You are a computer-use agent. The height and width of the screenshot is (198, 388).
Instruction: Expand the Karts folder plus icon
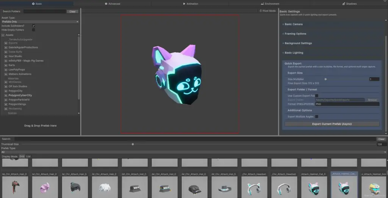[x=6, y=65]
